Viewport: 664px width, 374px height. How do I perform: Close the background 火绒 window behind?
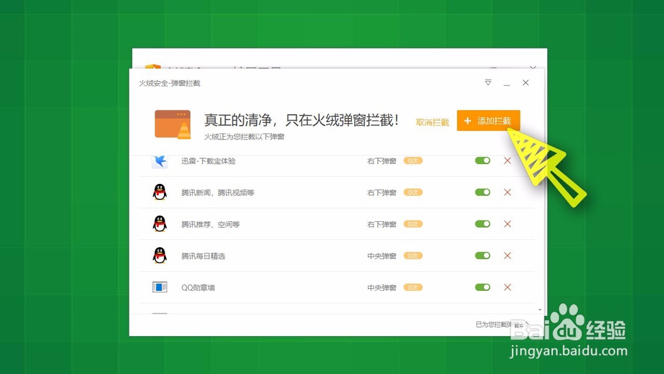533,67
